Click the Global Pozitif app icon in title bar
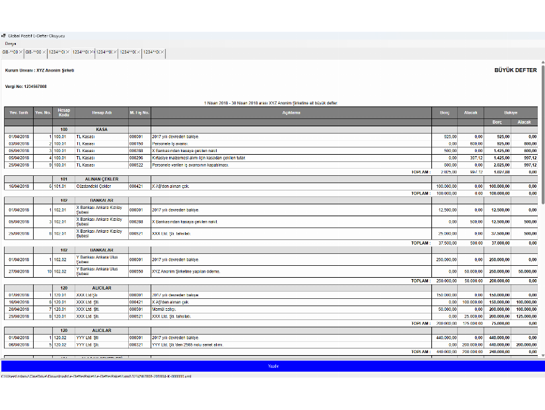 pos(3,36)
